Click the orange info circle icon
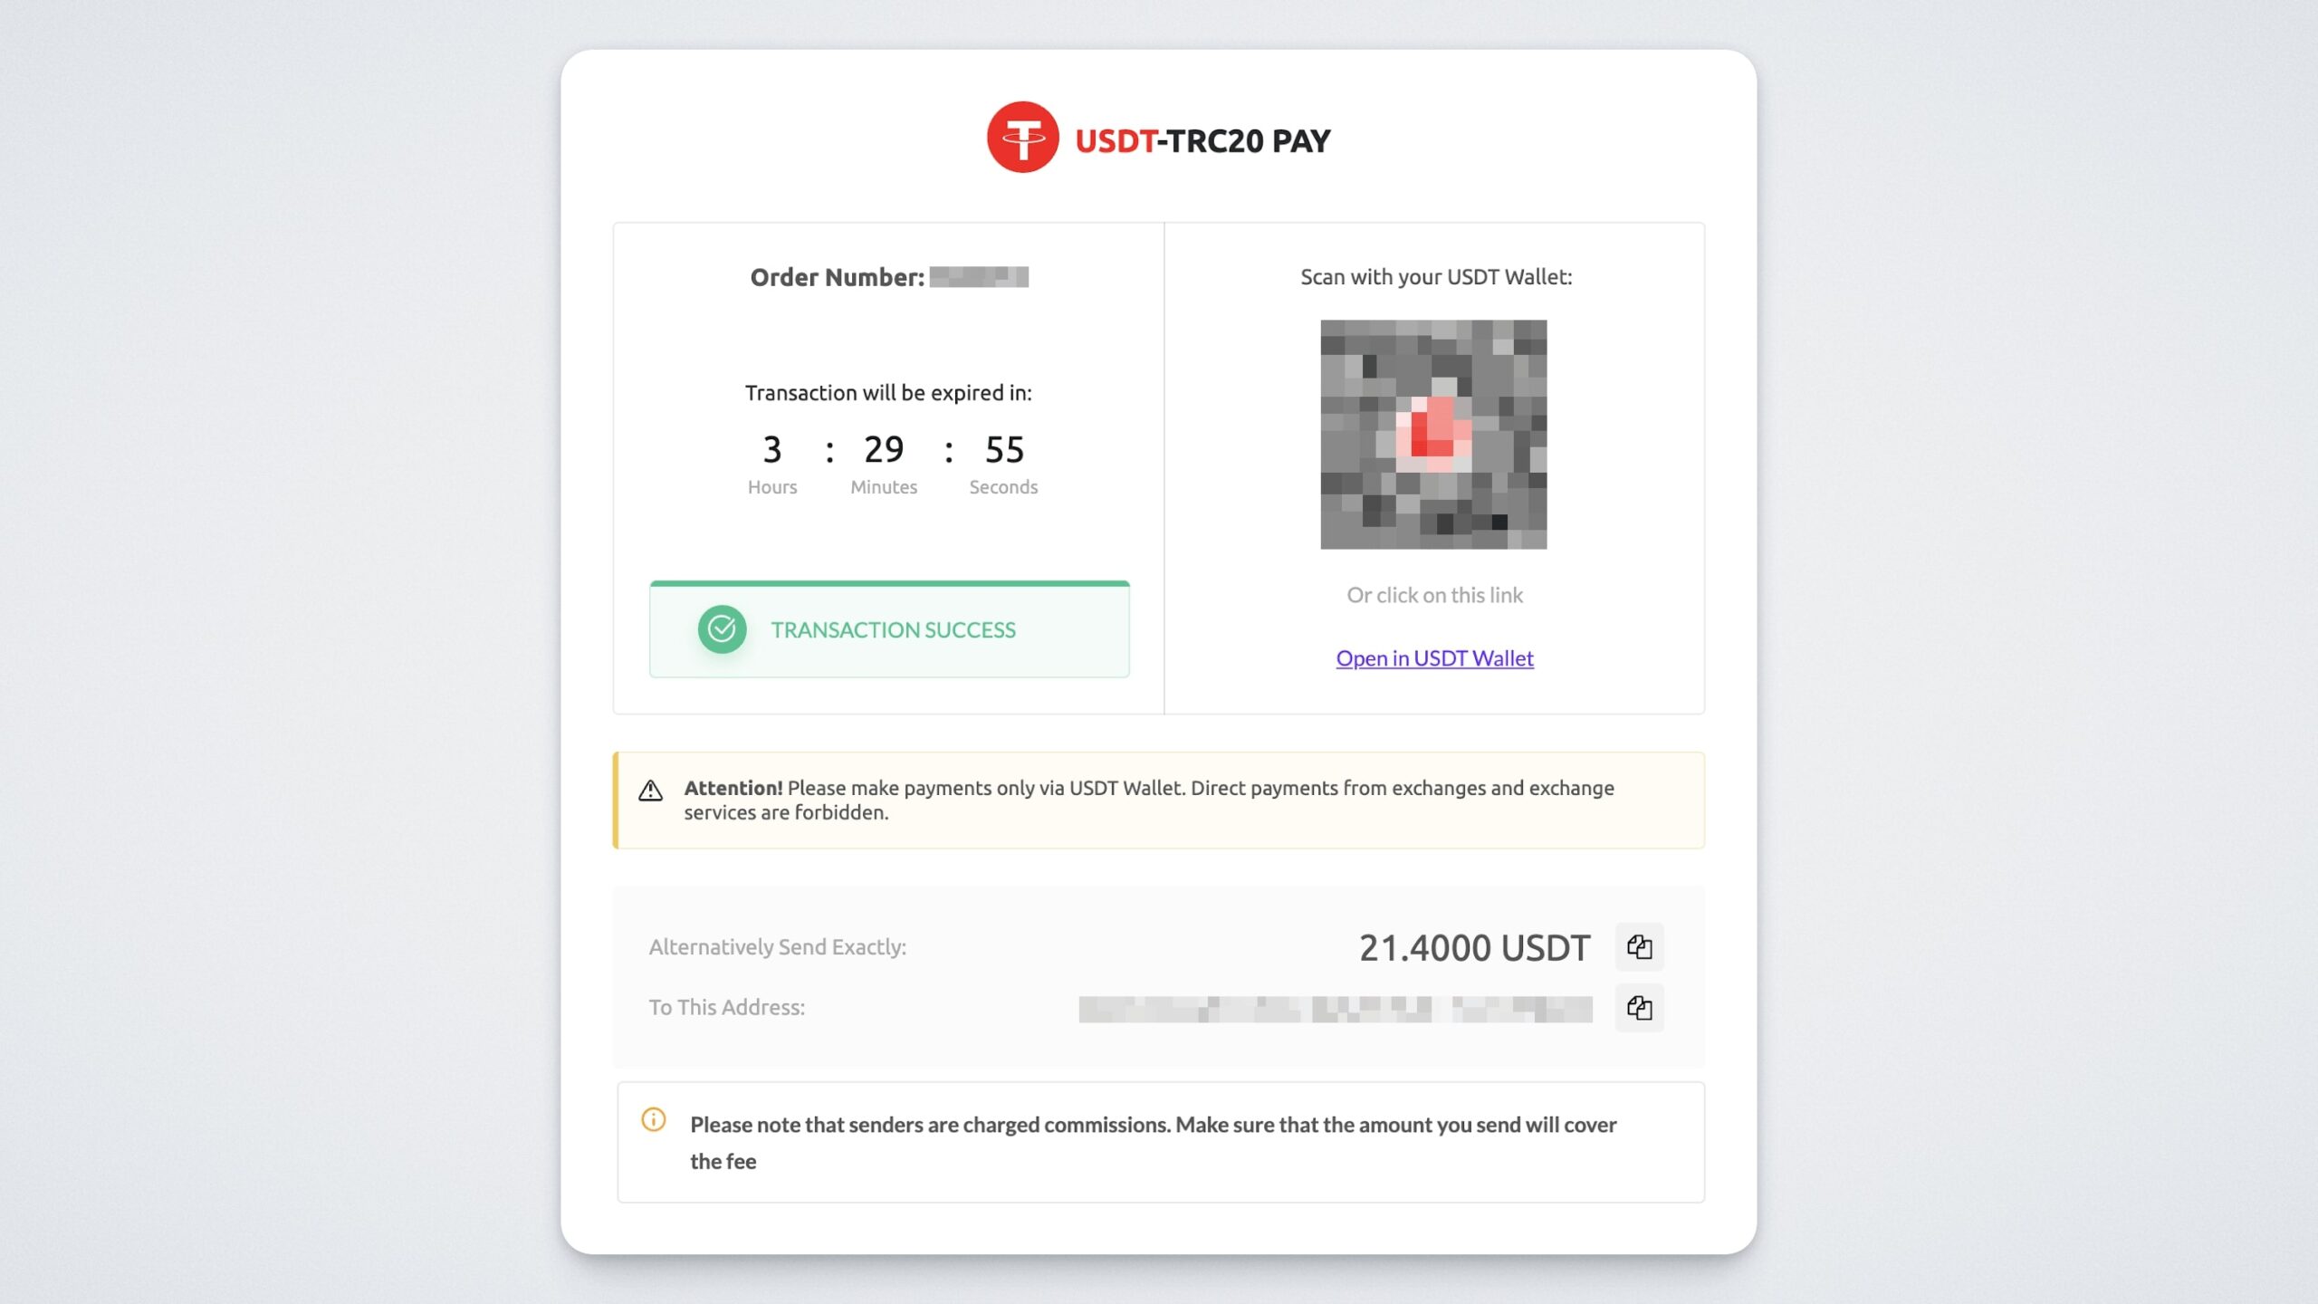The image size is (2318, 1304). [653, 1120]
